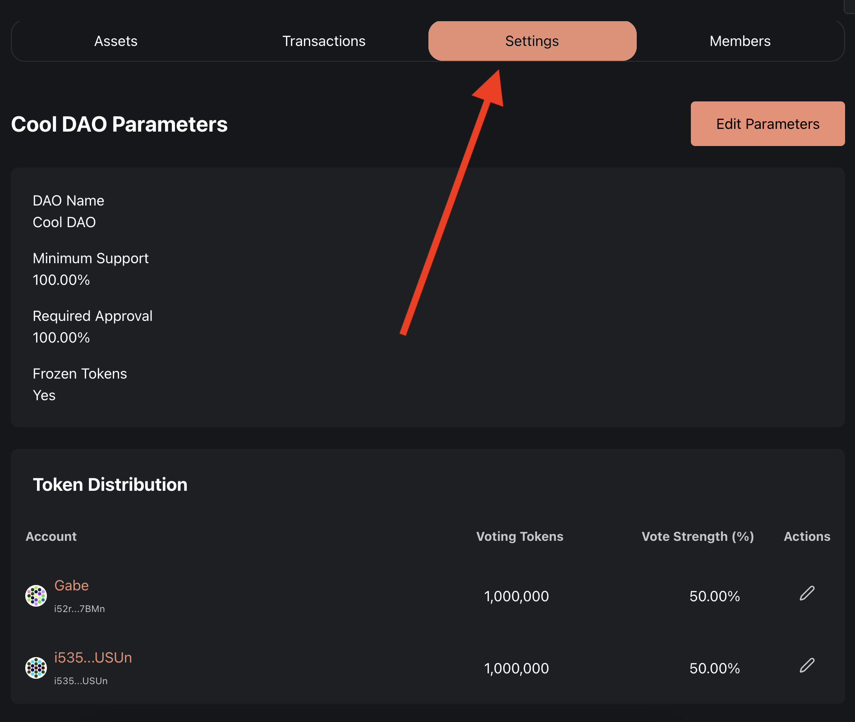
Task: Click pencil icon for i535...USUn row
Action: (x=807, y=665)
